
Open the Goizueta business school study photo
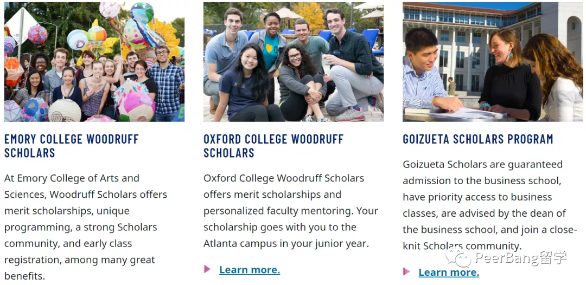point(492,62)
